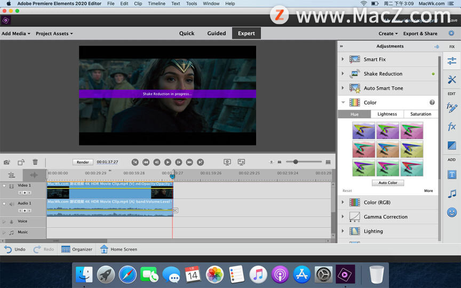Click the fullscreen preview icon

click(x=241, y=162)
